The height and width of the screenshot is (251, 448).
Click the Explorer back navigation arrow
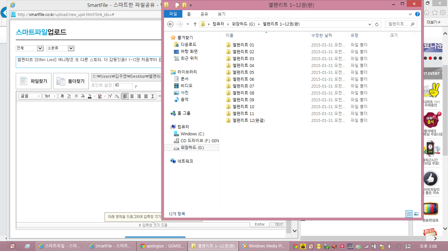coord(170,24)
